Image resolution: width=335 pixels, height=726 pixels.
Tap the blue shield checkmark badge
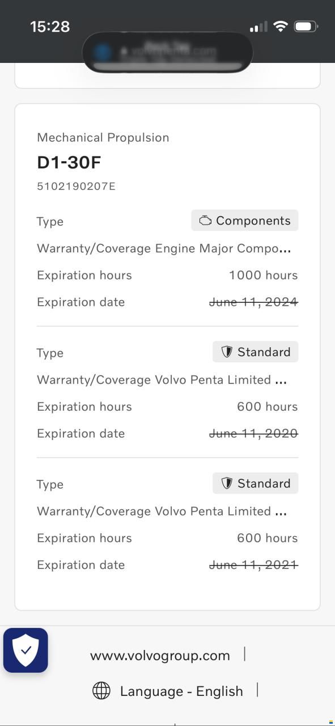tap(26, 650)
